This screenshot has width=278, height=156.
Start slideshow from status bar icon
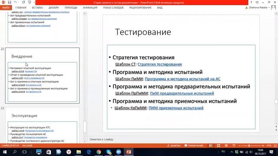[234, 146]
